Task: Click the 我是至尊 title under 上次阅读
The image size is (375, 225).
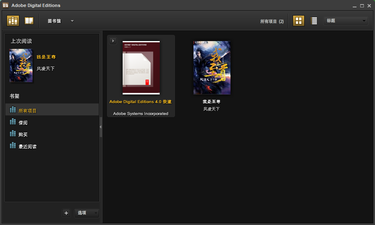Action: pos(46,57)
